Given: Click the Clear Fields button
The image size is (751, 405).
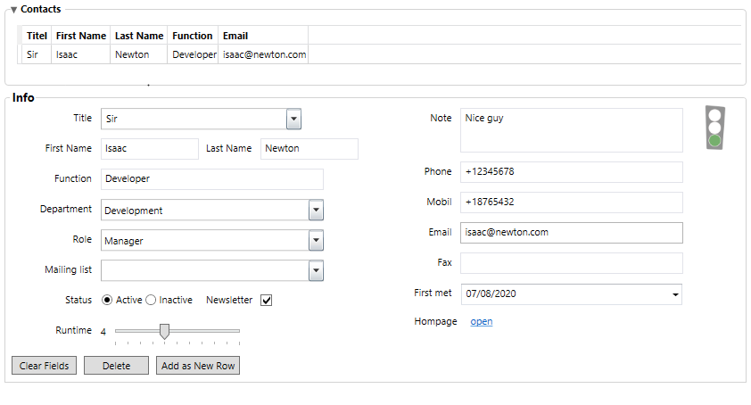Looking at the screenshot, I should pos(44,365).
